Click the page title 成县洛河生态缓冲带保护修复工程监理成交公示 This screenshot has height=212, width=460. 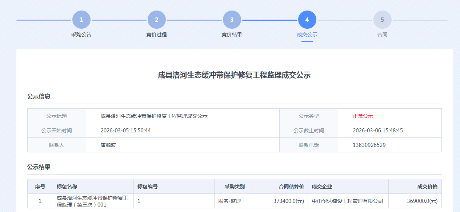click(x=234, y=75)
